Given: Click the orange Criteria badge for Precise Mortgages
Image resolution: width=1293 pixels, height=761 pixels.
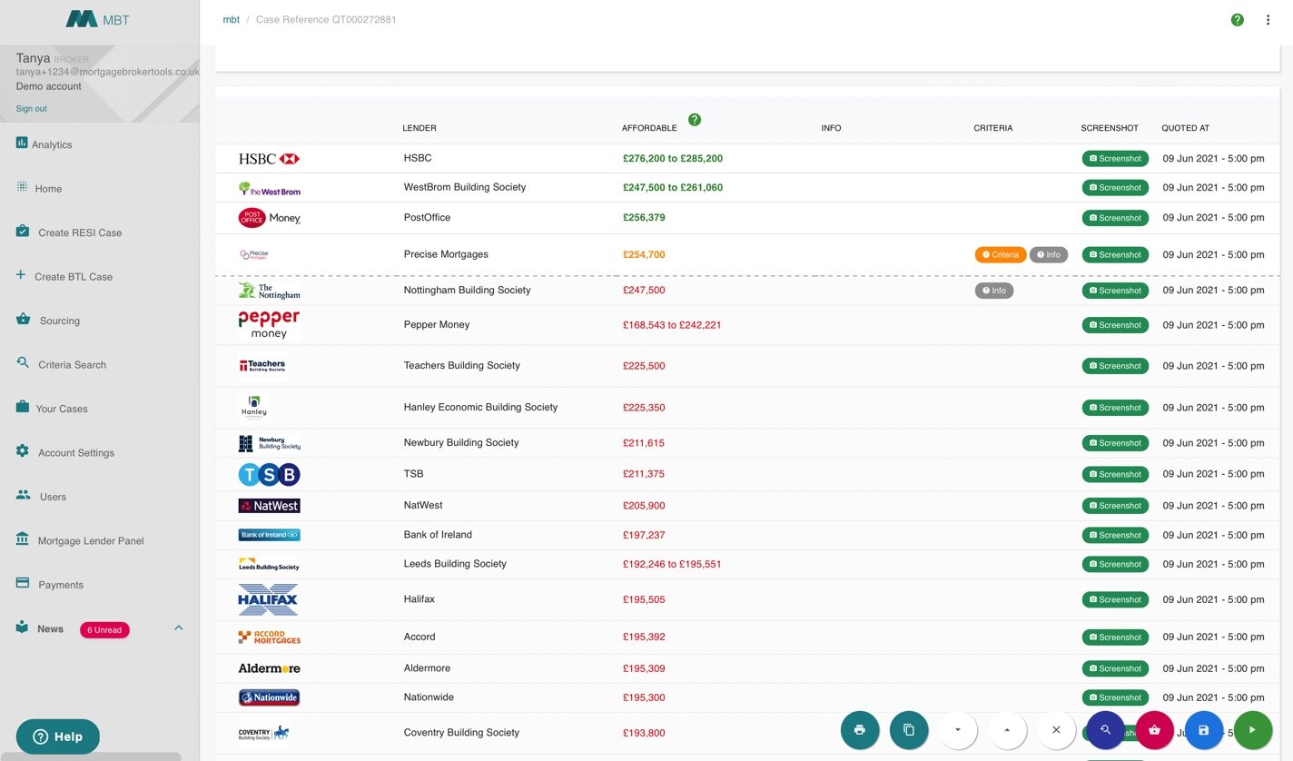Looking at the screenshot, I should pos(1001,255).
